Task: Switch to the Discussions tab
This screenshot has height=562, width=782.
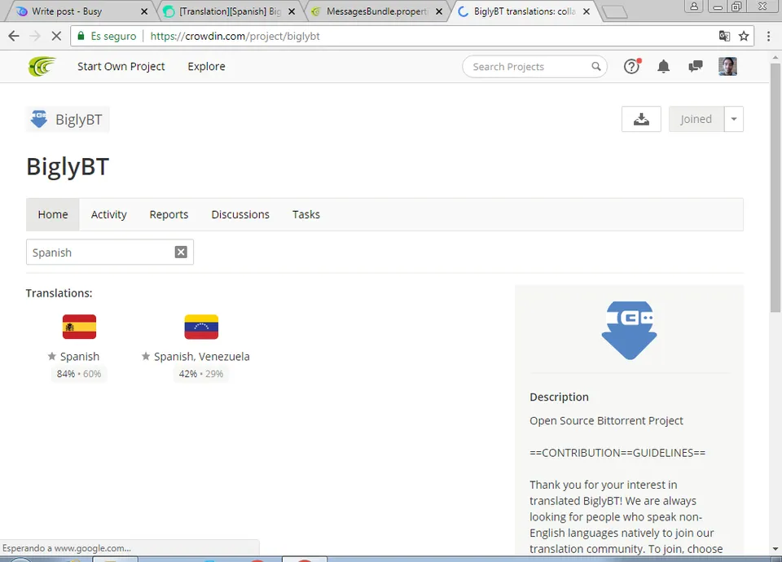Action: point(240,214)
